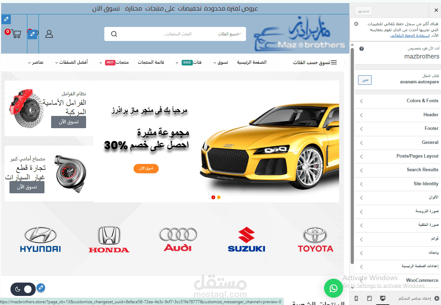Screen dimensions: 441x305
Task: Click the Maz Brothers logo
Action: pyautogui.click(x=300, y=34)
